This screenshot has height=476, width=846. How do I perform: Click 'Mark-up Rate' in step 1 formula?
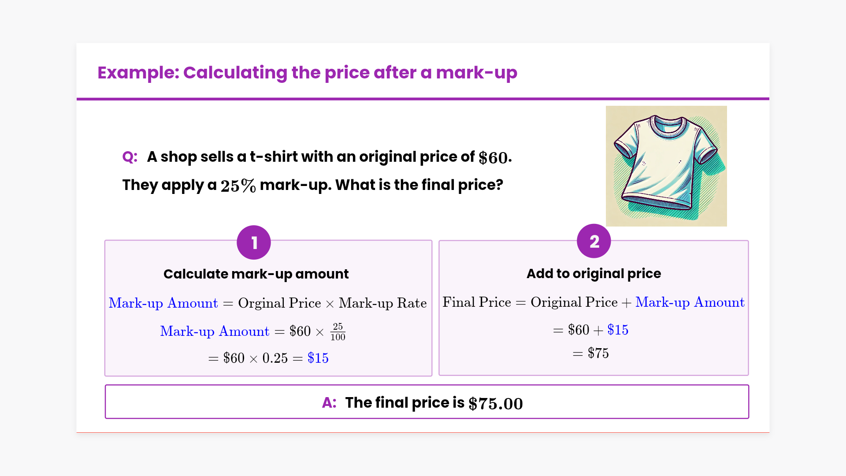tap(382, 303)
